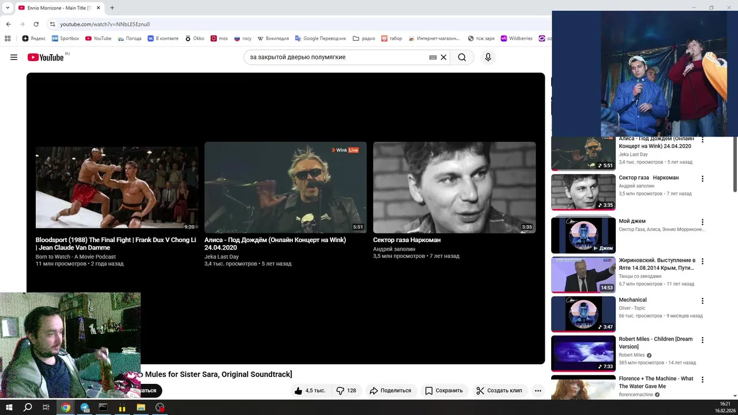The height and width of the screenshot is (415, 738).
Task: Open the Погода bookmark
Action: [x=129, y=39]
